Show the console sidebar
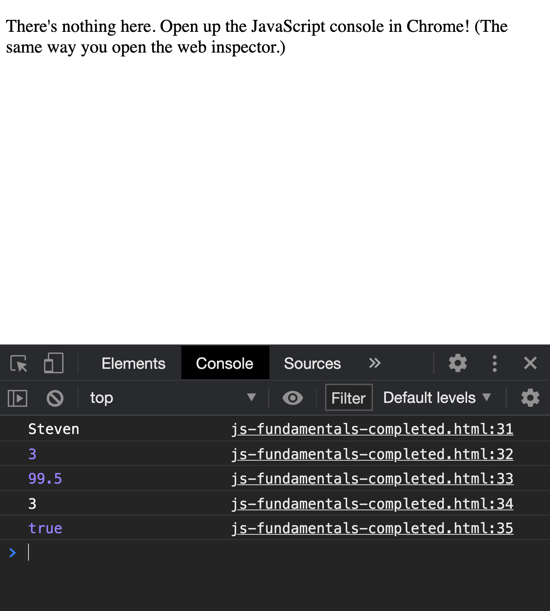The height and width of the screenshot is (611, 550). (17, 398)
